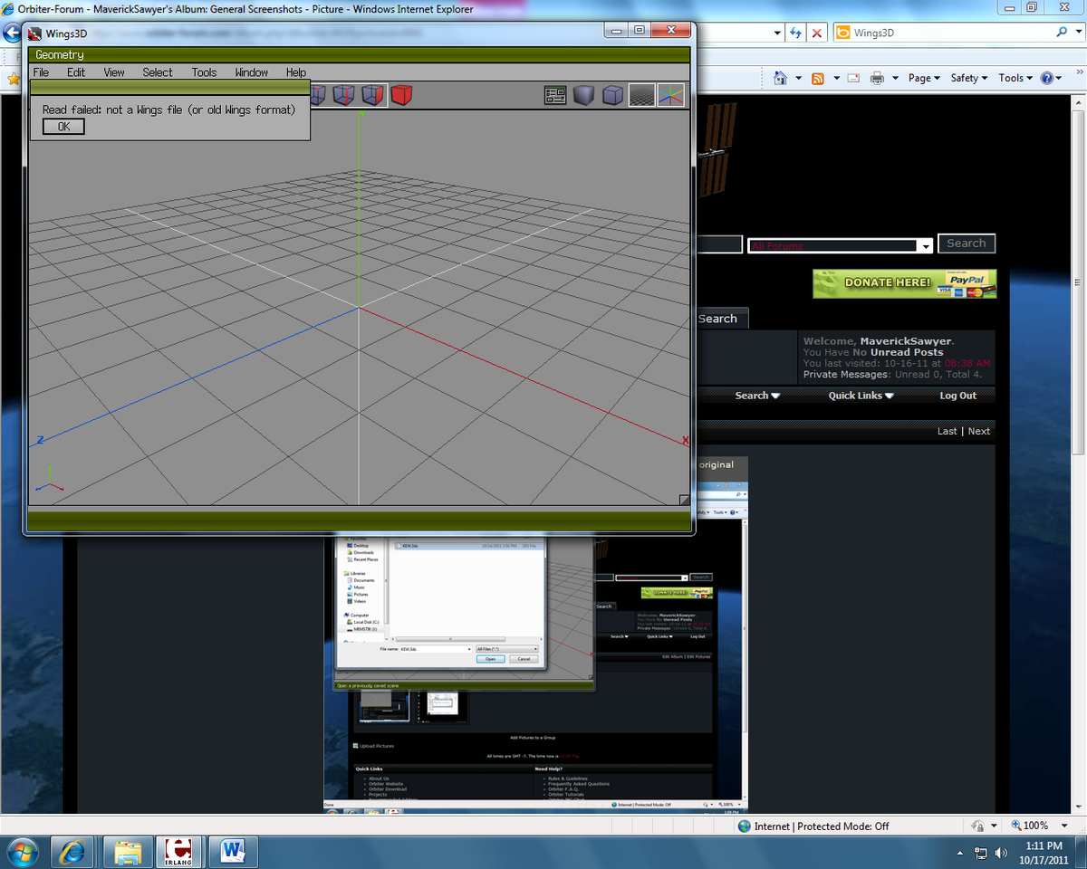Expand the IE search provider dropdown
The width and height of the screenshot is (1087, 869).
click(x=1078, y=33)
